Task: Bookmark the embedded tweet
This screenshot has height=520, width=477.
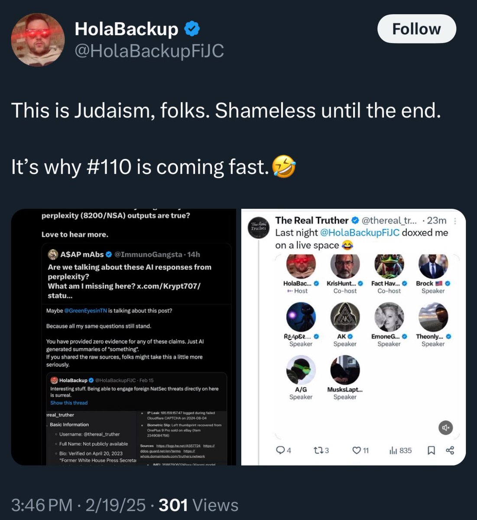Action: click(431, 450)
